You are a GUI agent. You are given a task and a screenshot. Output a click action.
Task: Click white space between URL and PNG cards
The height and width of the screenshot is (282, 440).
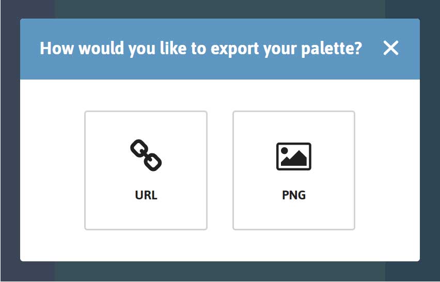point(220,170)
